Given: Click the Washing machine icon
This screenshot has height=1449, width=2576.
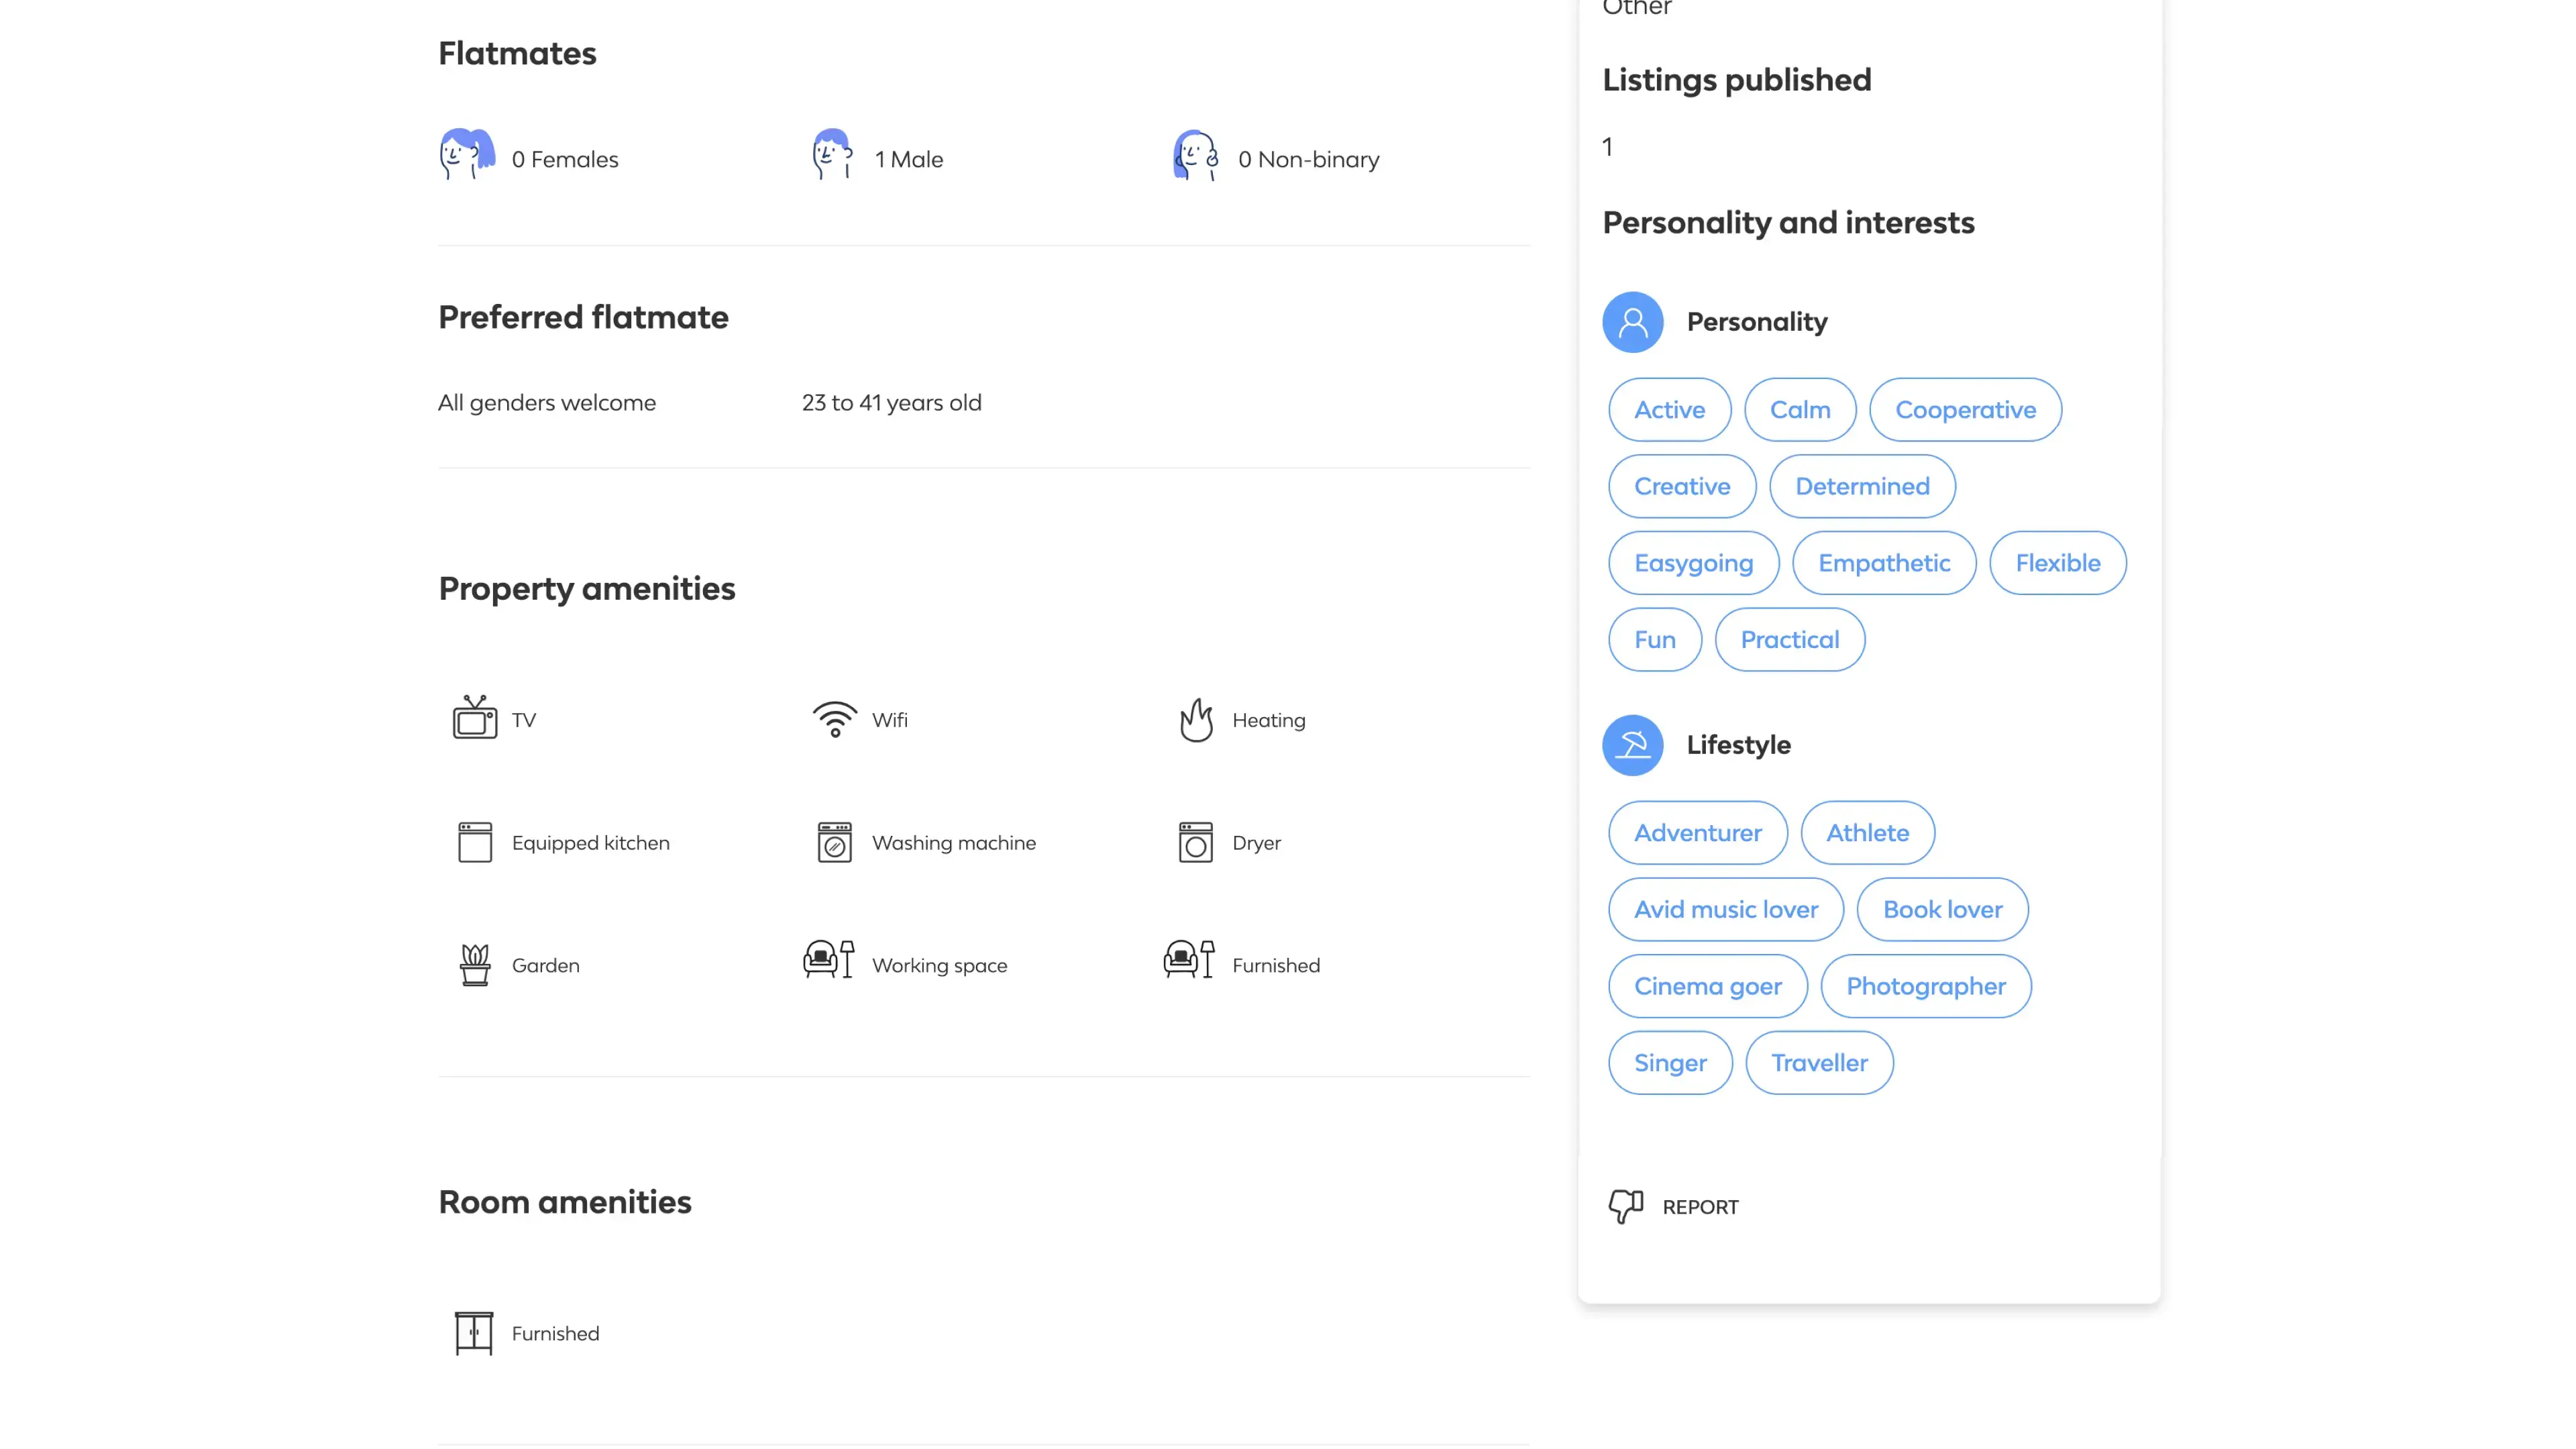Looking at the screenshot, I should pos(834,842).
